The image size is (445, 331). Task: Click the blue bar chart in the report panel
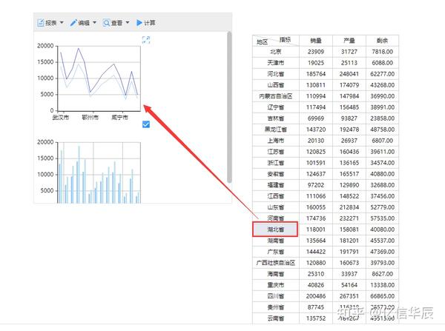coord(99,173)
